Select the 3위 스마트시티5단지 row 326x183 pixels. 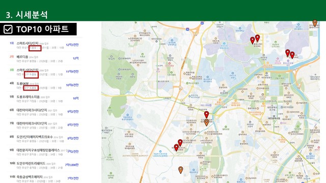tap(44, 72)
